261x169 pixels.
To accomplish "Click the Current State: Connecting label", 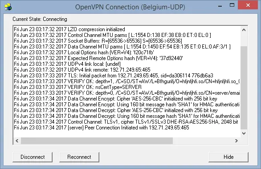I will click(40, 19).
